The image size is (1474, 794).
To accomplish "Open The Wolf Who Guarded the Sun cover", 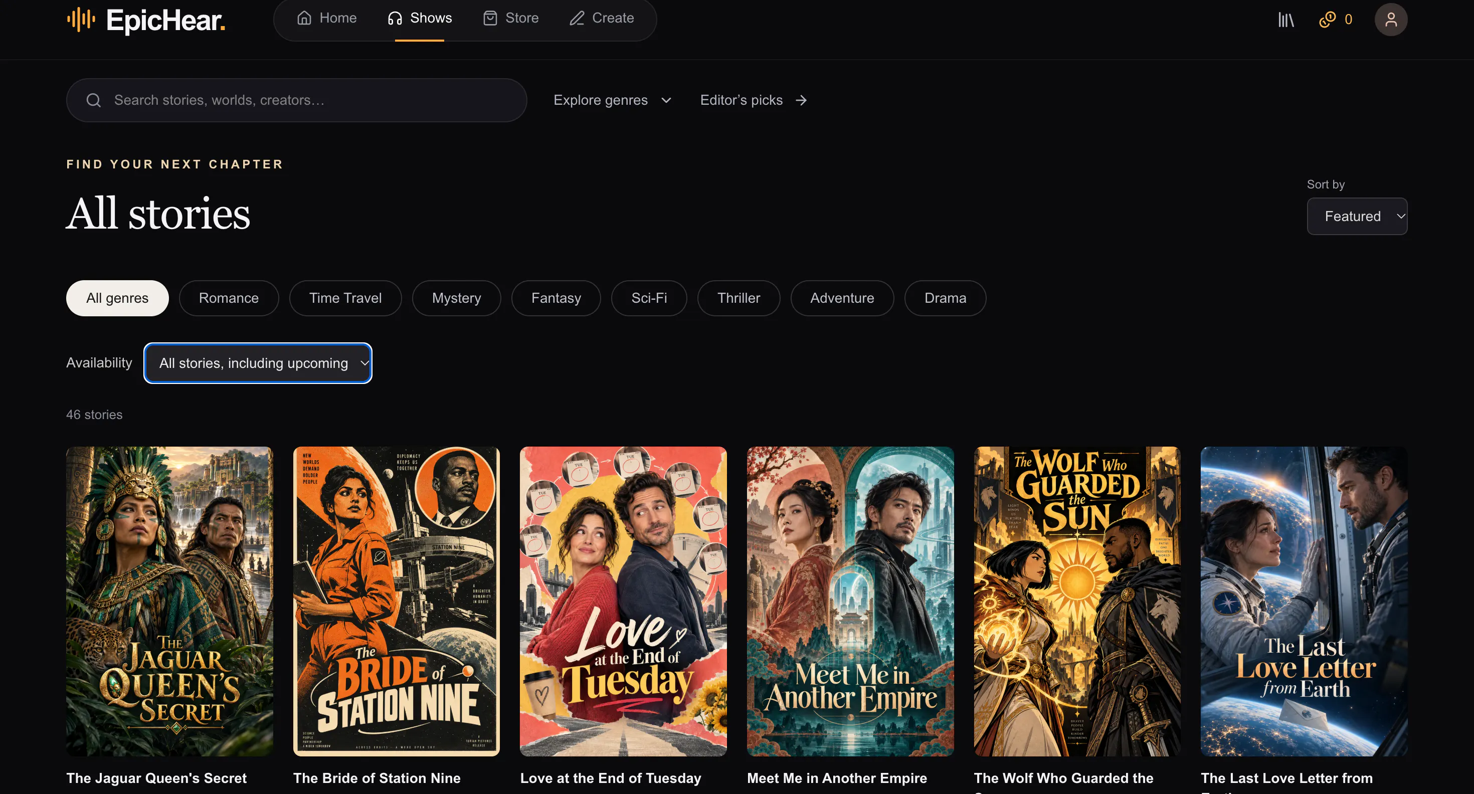I will pyautogui.click(x=1077, y=602).
